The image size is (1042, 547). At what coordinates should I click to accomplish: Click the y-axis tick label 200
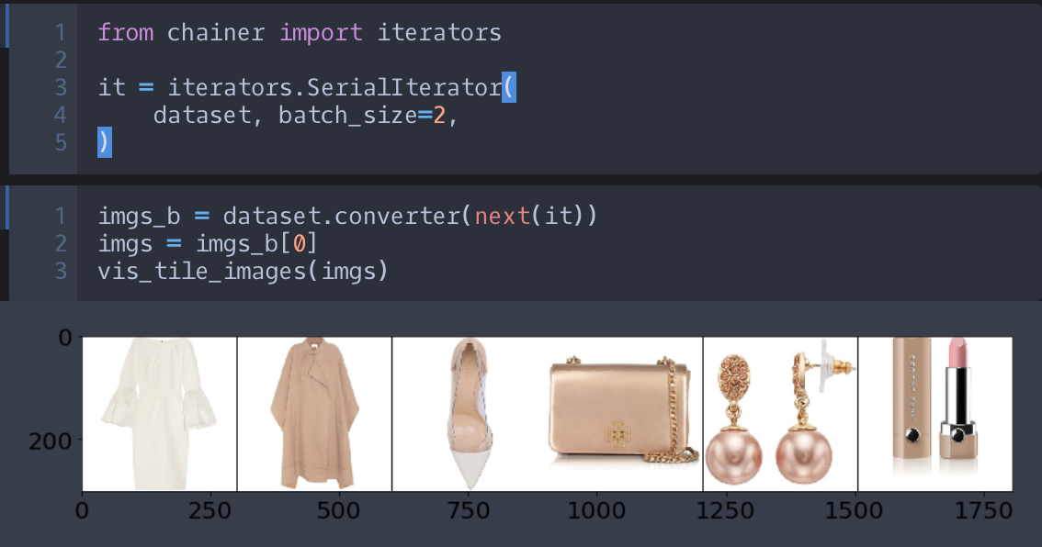pyautogui.click(x=51, y=441)
